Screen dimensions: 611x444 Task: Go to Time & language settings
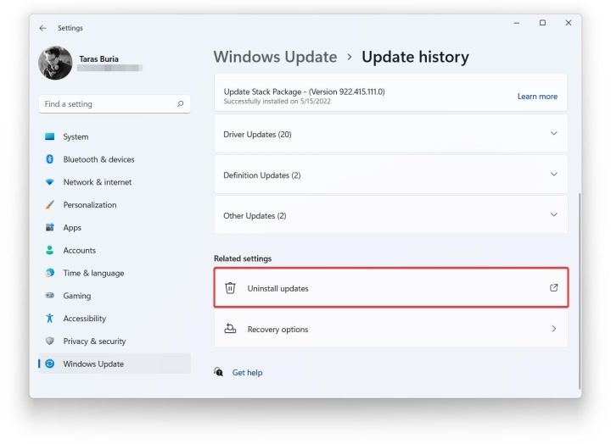click(x=93, y=273)
